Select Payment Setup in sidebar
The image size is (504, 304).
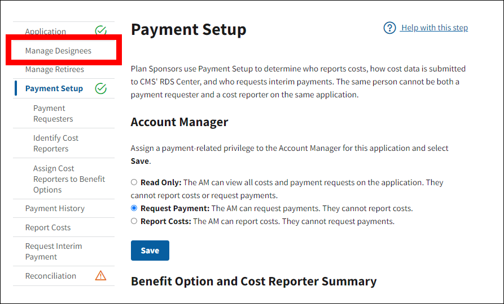click(54, 88)
